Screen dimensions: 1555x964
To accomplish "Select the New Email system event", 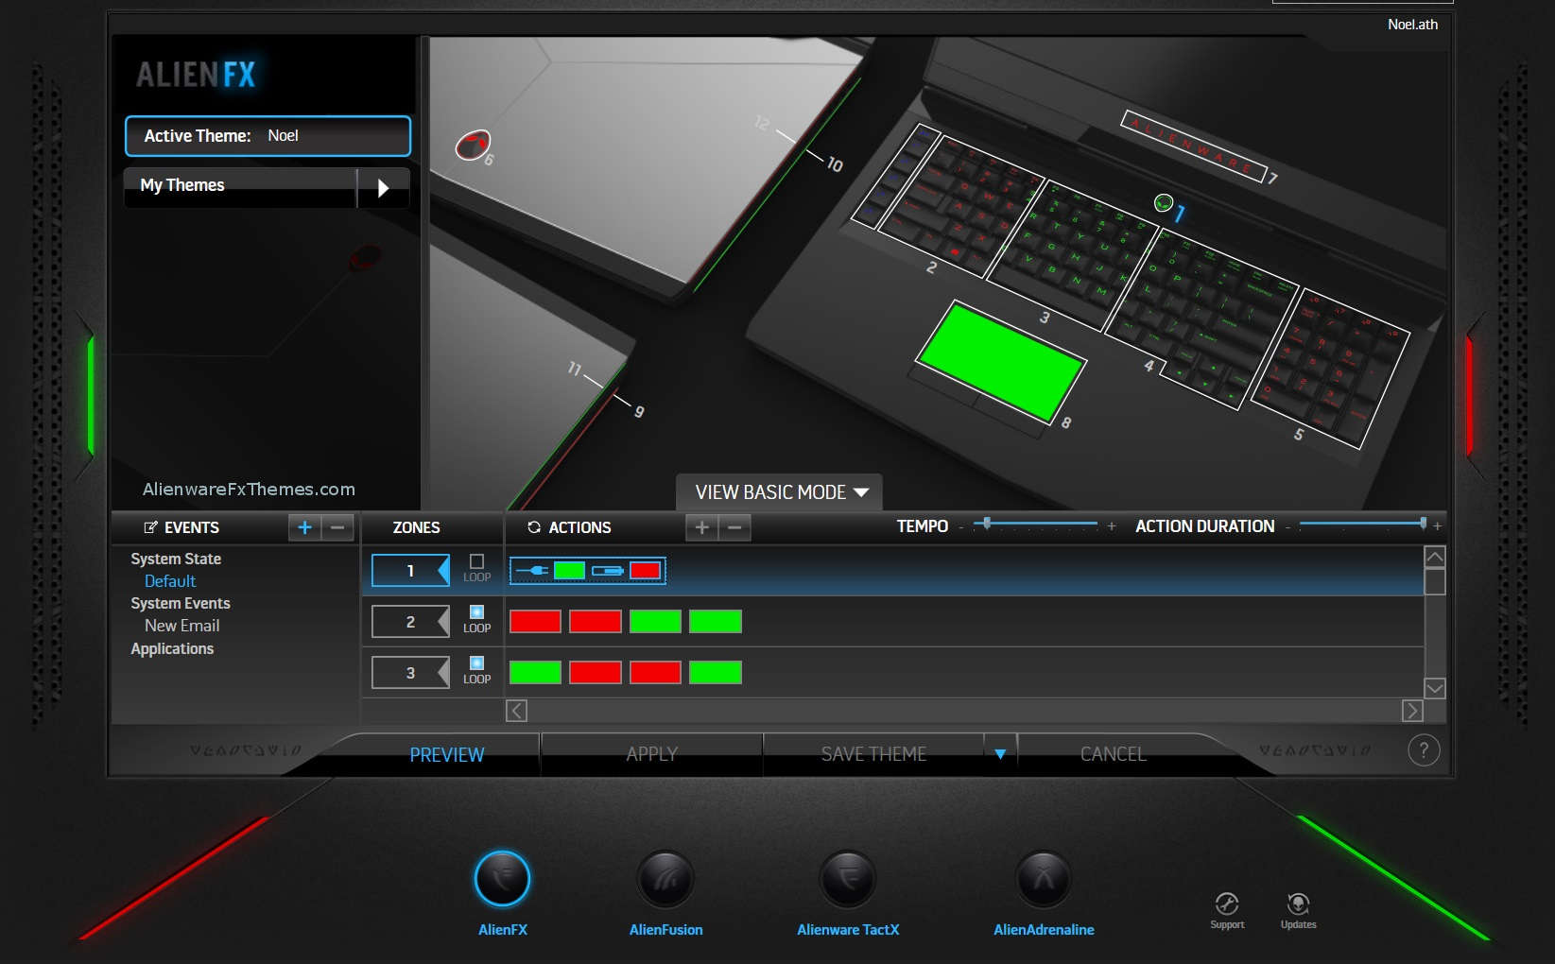I will [181, 626].
